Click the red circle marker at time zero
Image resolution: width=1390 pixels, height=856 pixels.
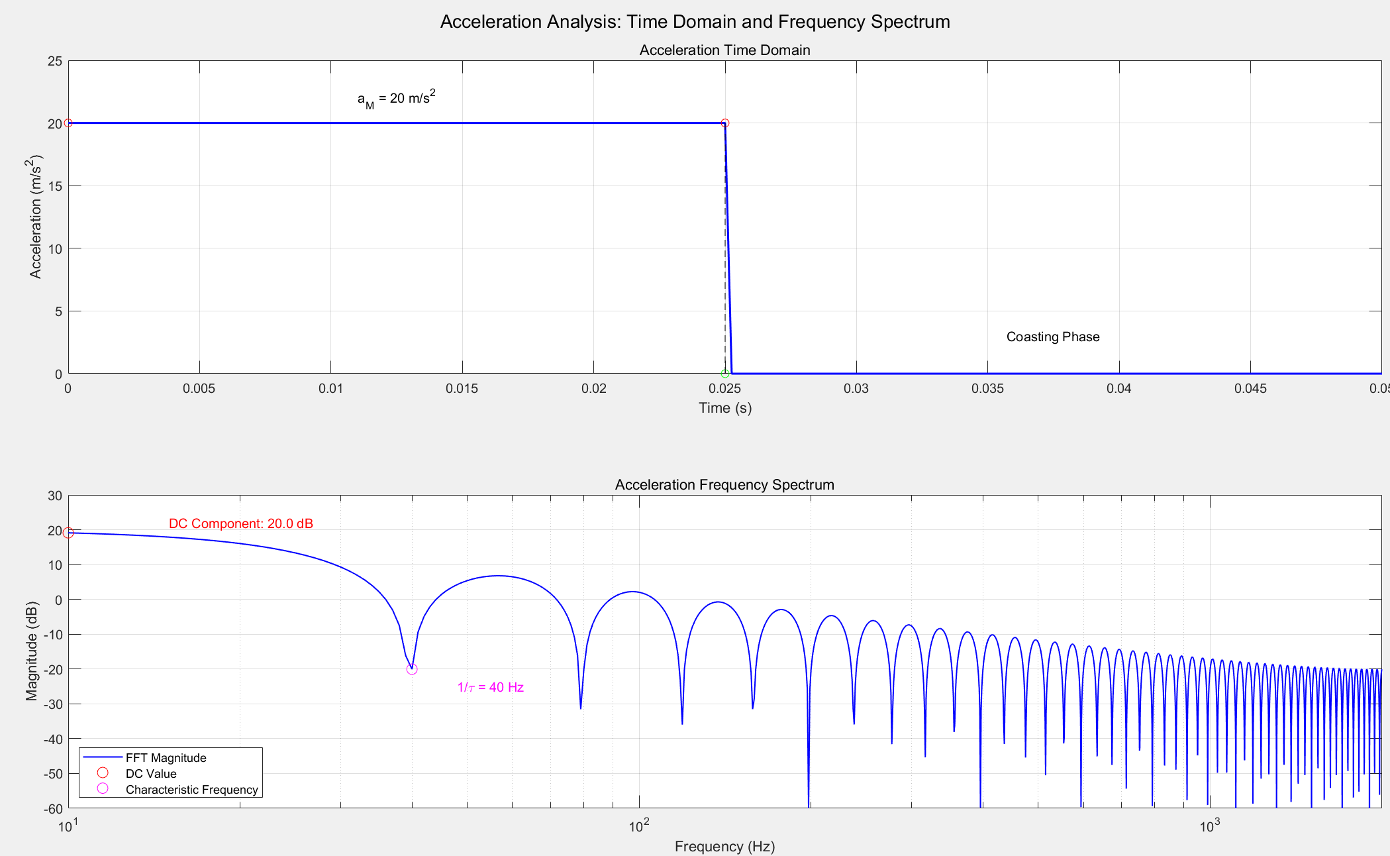point(68,123)
